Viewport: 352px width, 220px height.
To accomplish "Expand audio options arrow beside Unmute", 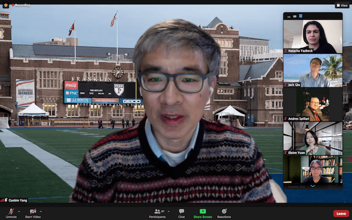I will (x=19, y=211).
